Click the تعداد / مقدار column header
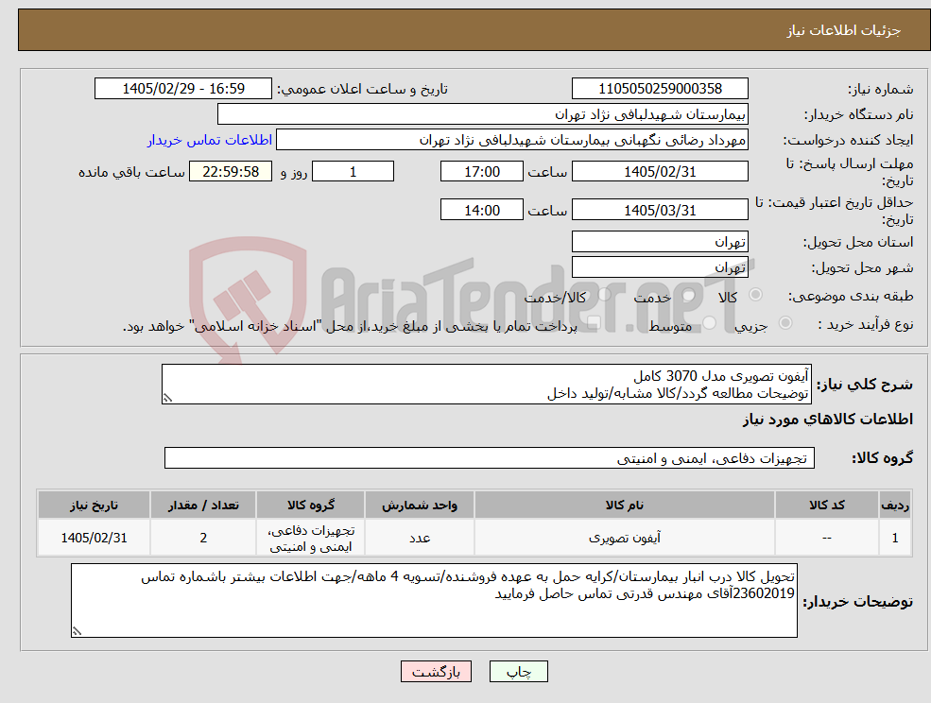 (x=203, y=506)
